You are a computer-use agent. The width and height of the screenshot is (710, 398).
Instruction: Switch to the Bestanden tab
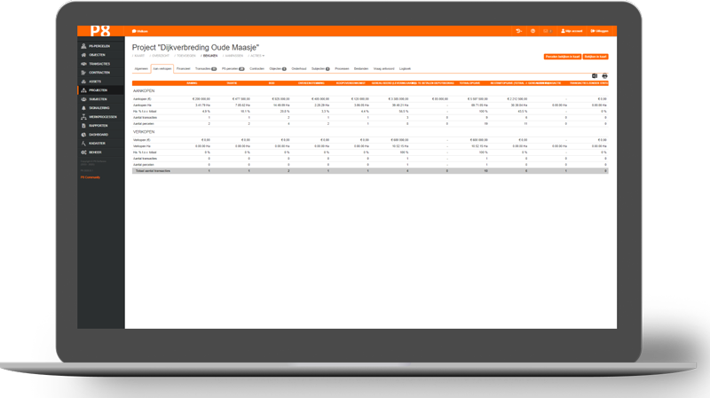(361, 69)
